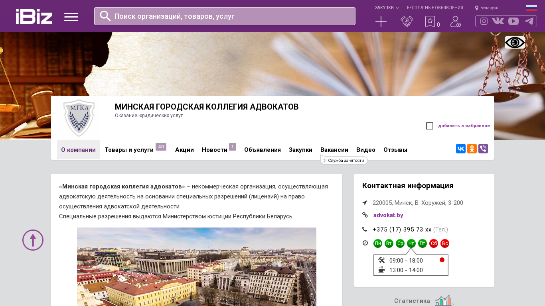
Task: Click the phone handset icon in contacts
Action: click(x=365, y=229)
